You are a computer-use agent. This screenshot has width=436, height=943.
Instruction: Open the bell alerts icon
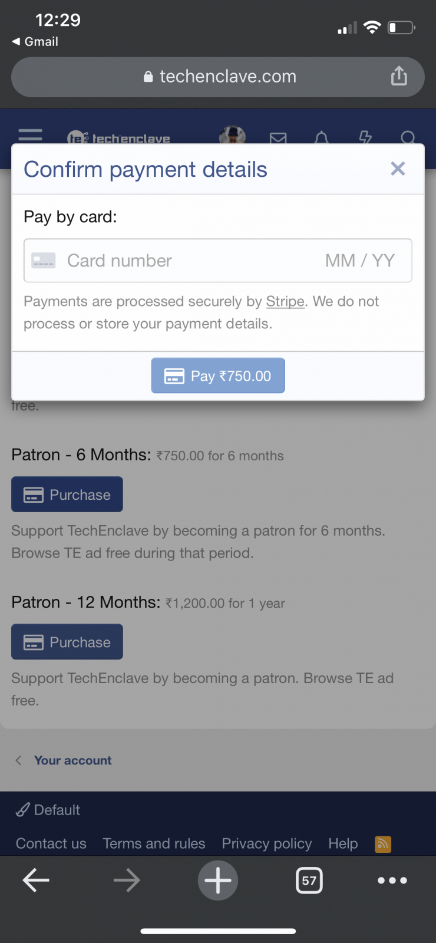(321, 138)
